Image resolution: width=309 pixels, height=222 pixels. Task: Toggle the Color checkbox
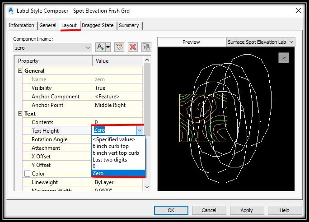pos(27,174)
